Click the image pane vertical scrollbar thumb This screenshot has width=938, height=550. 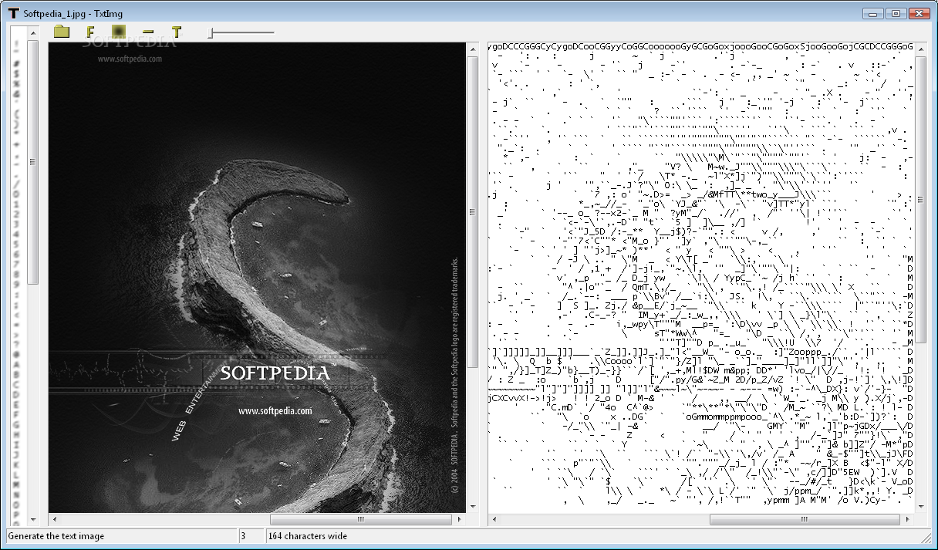473,212
